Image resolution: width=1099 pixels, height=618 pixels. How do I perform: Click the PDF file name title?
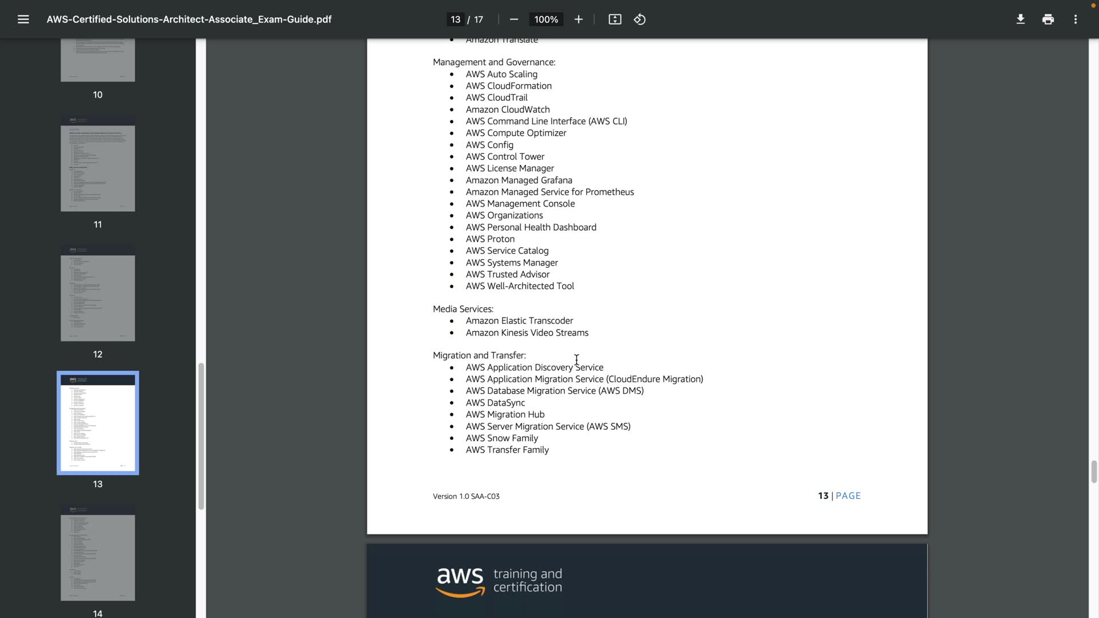click(189, 19)
